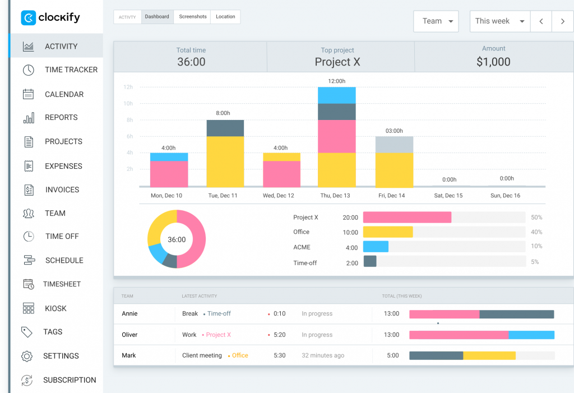Open the Team filter dropdown
This screenshot has height=393, width=574.
(x=436, y=21)
